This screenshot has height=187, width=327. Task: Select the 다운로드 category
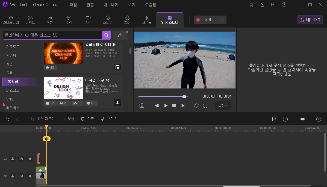13,47
